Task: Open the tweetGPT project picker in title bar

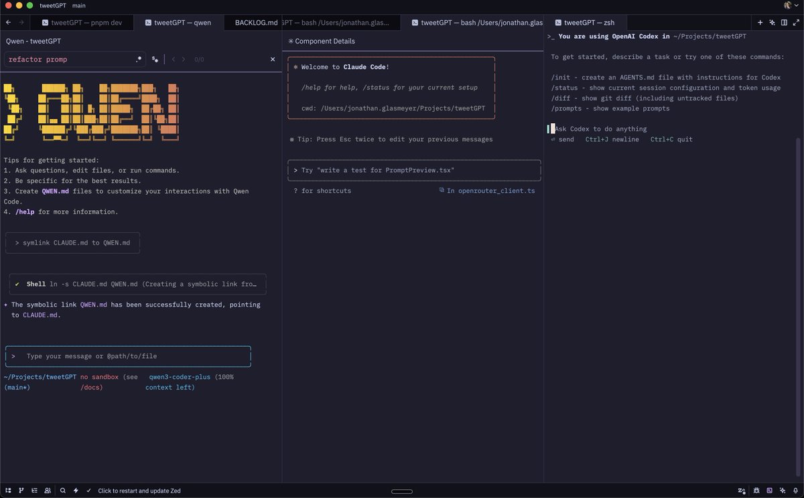Action: 53,5
